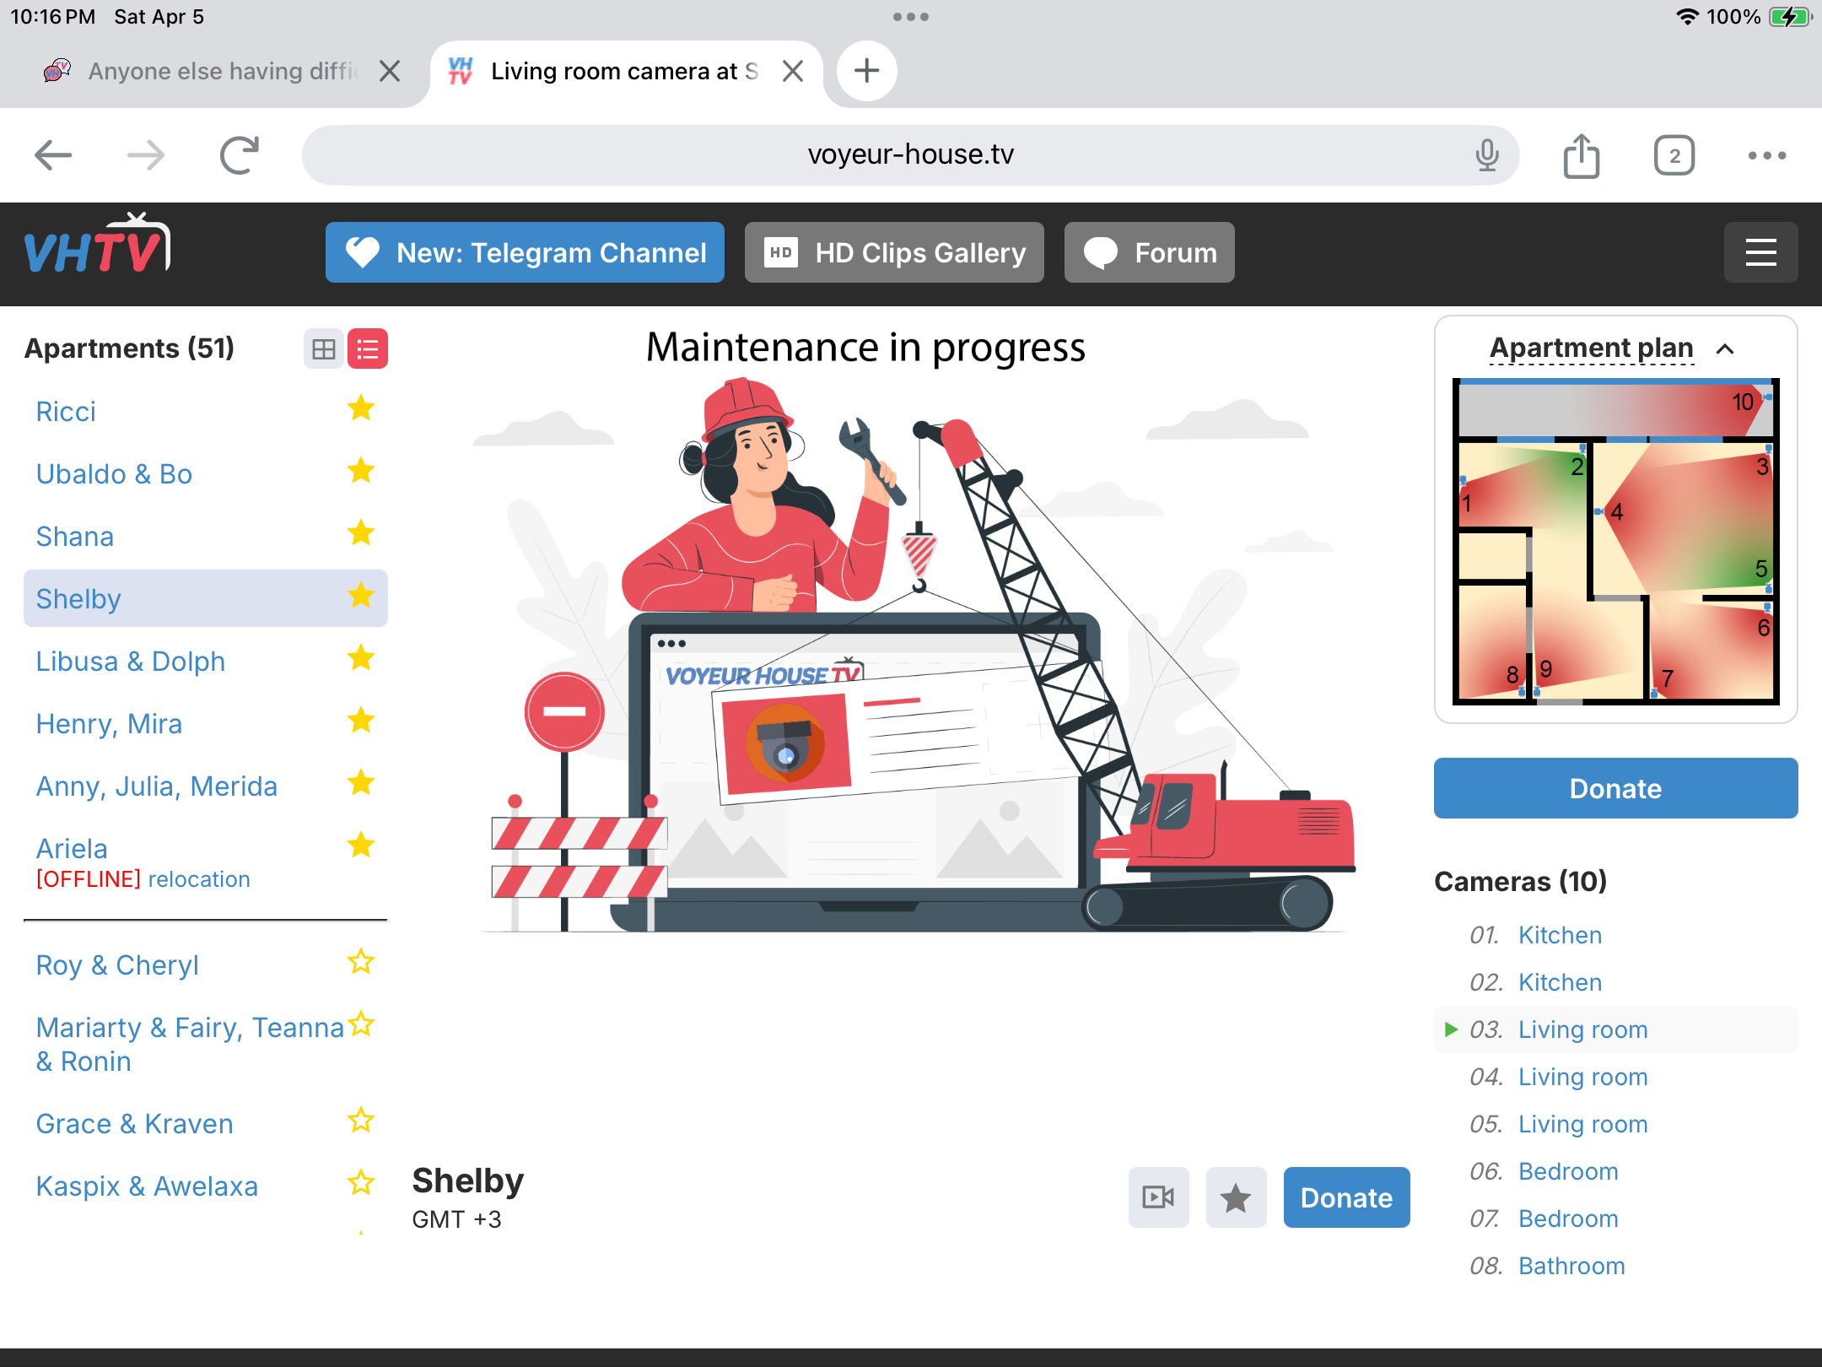1822x1367 pixels.
Task: Toggle the star for Ubaldo & Bo
Action: (x=361, y=471)
